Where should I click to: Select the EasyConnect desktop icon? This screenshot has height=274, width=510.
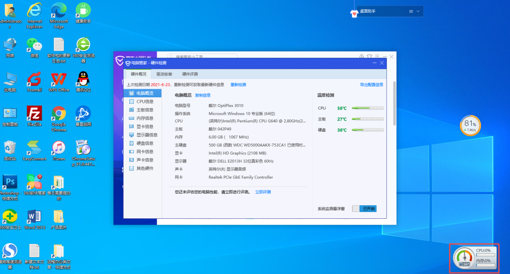pos(34,151)
